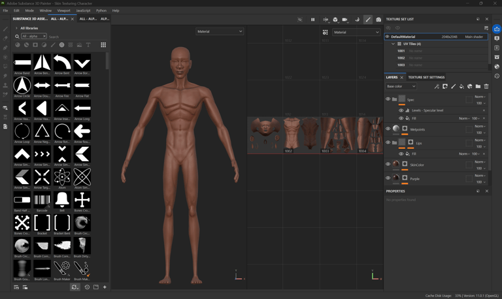Open the Material dropdown in the 3D viewport

(x=220, y=31)
